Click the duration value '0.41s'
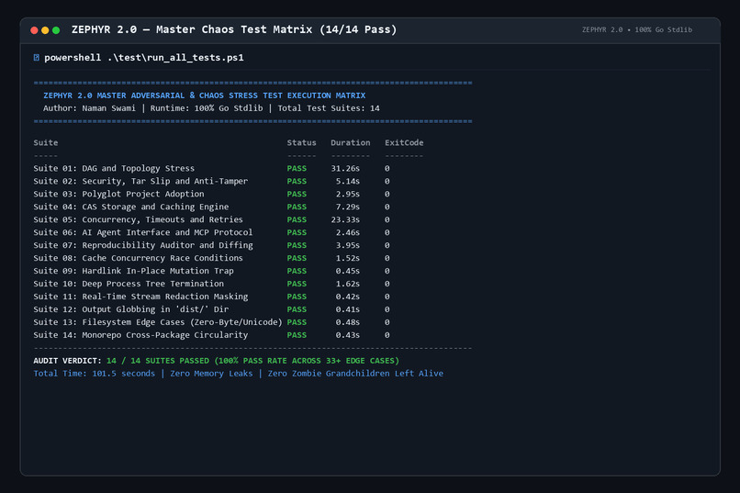Viewport: 740px width, 493px height. coord(348,309)
